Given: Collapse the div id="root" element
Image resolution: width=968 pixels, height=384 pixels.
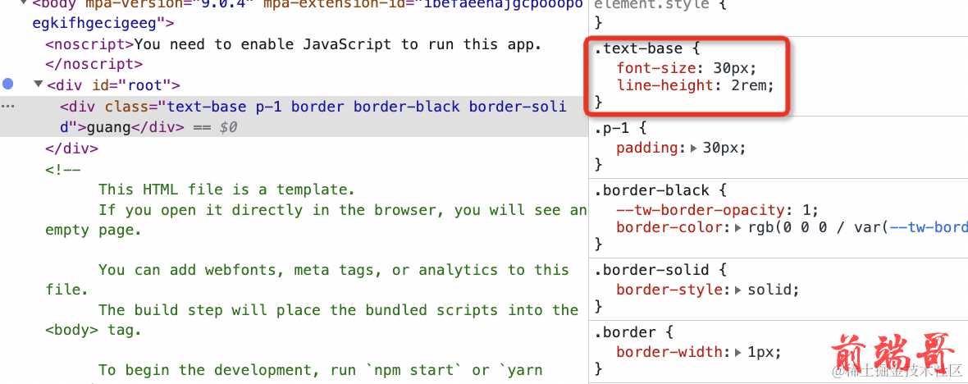Looking at the screenshot, I should [38, 85].
